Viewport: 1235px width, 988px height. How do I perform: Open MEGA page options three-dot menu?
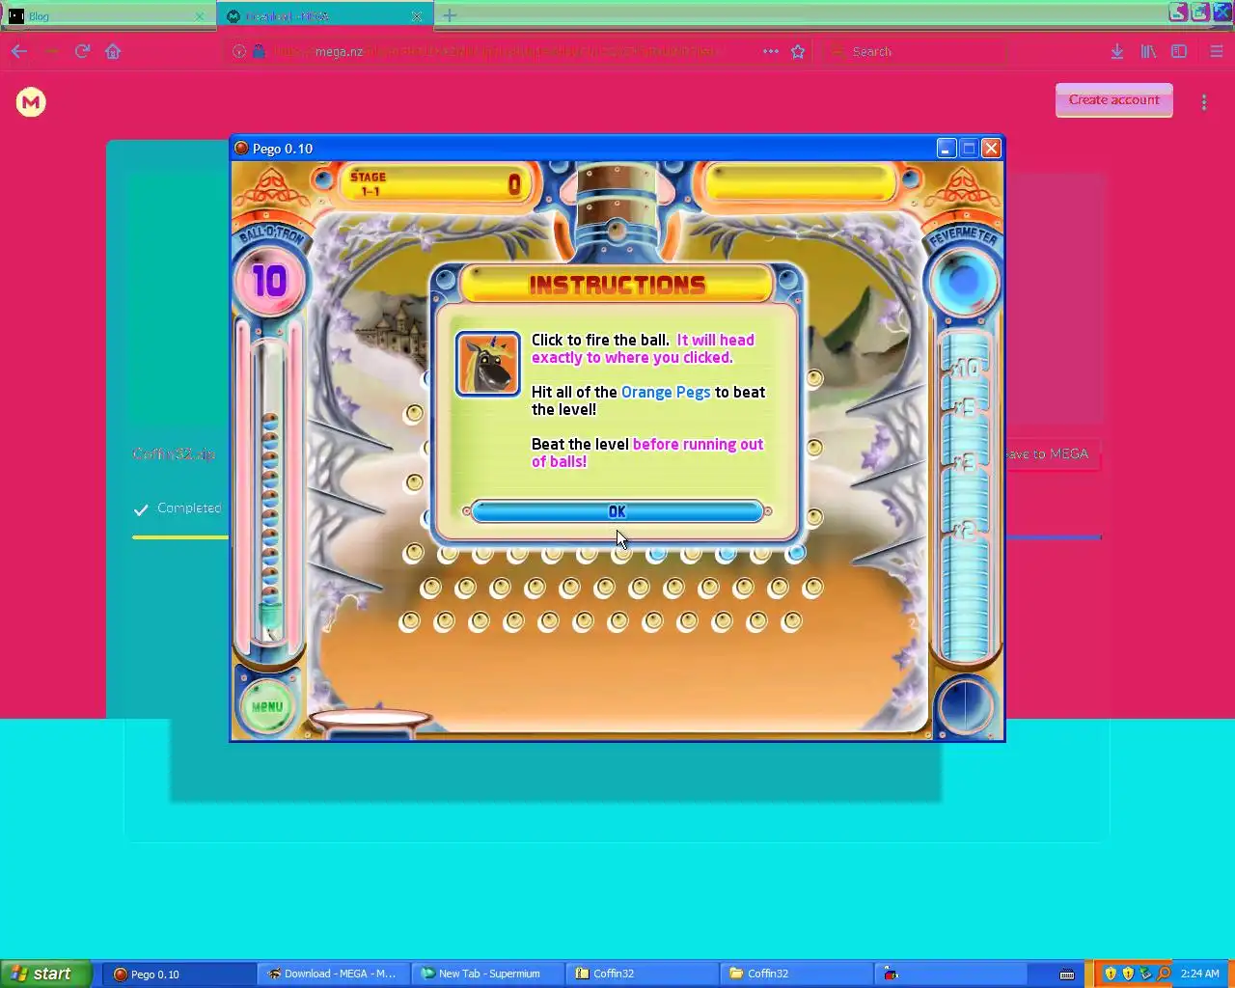[1204, 102]
